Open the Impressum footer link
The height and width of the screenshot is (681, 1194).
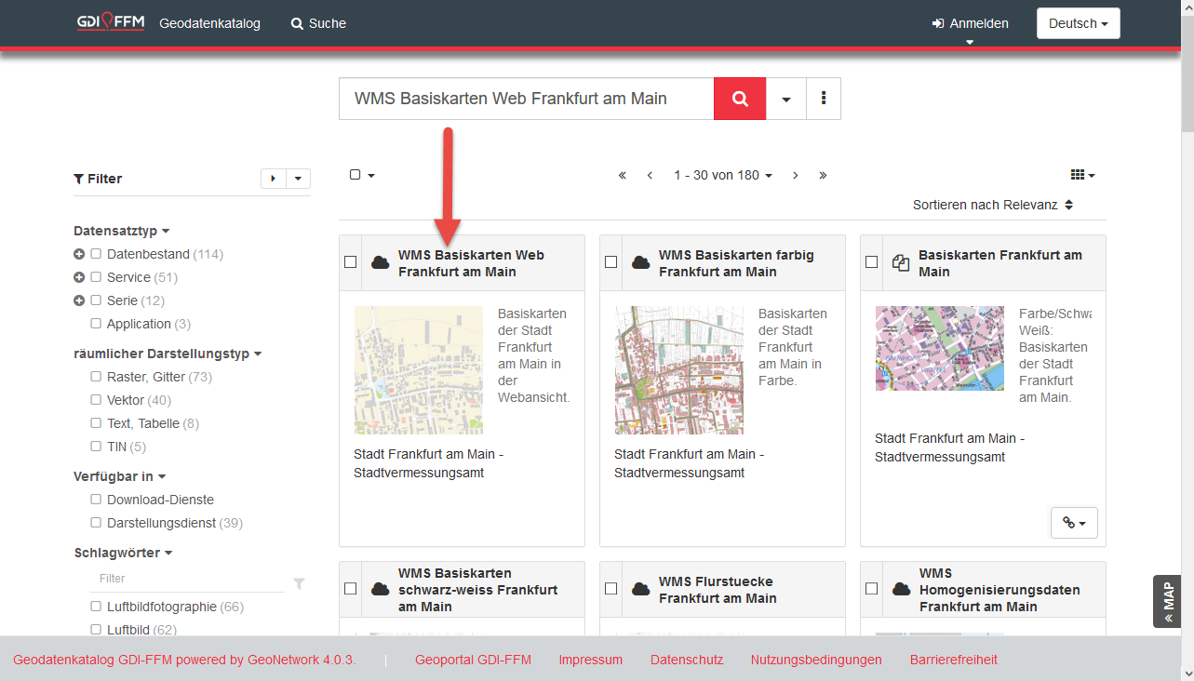point(590,660)
